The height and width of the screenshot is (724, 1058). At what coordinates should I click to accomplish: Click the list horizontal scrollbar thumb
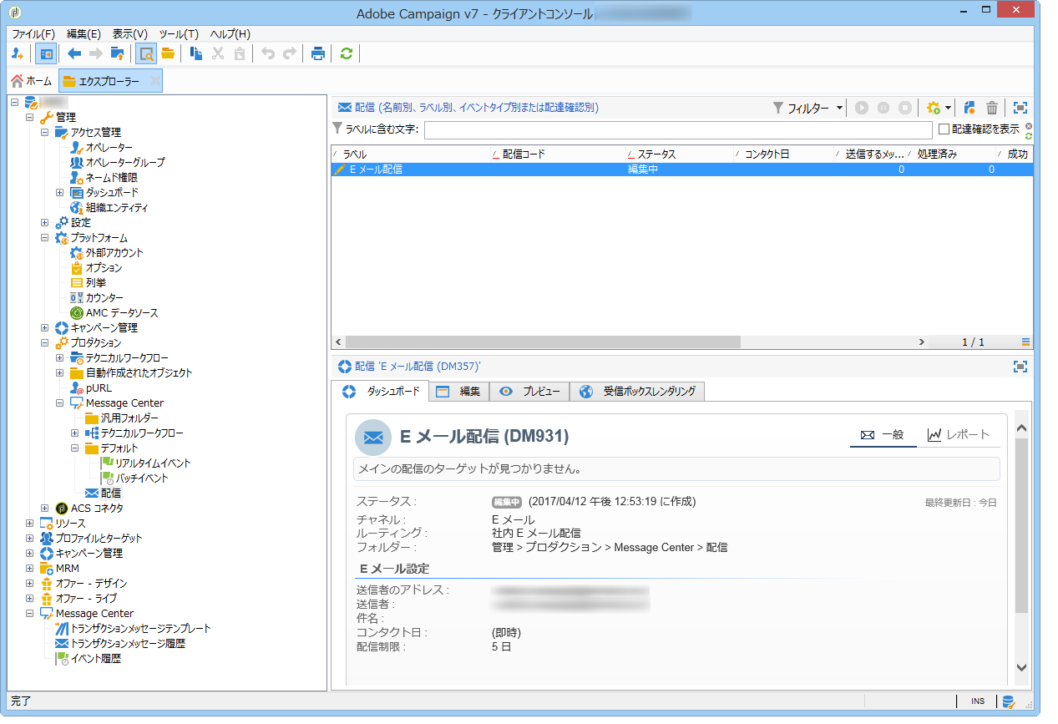tap(542, 342)
